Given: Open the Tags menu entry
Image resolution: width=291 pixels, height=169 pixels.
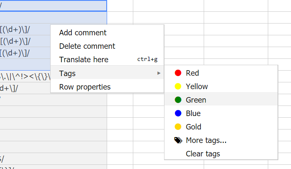Looking at the screenshot, I should (x=67, y=74).
